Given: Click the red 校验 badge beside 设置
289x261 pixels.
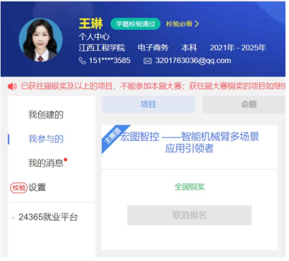Looking at the screenshot, I should [19, 188].
